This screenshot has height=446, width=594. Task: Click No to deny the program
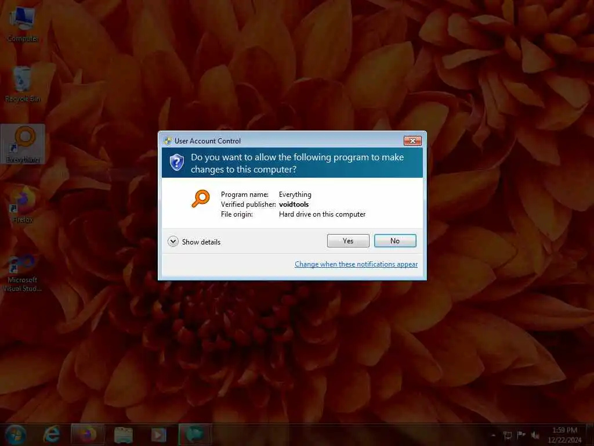(x=395, y=241)
